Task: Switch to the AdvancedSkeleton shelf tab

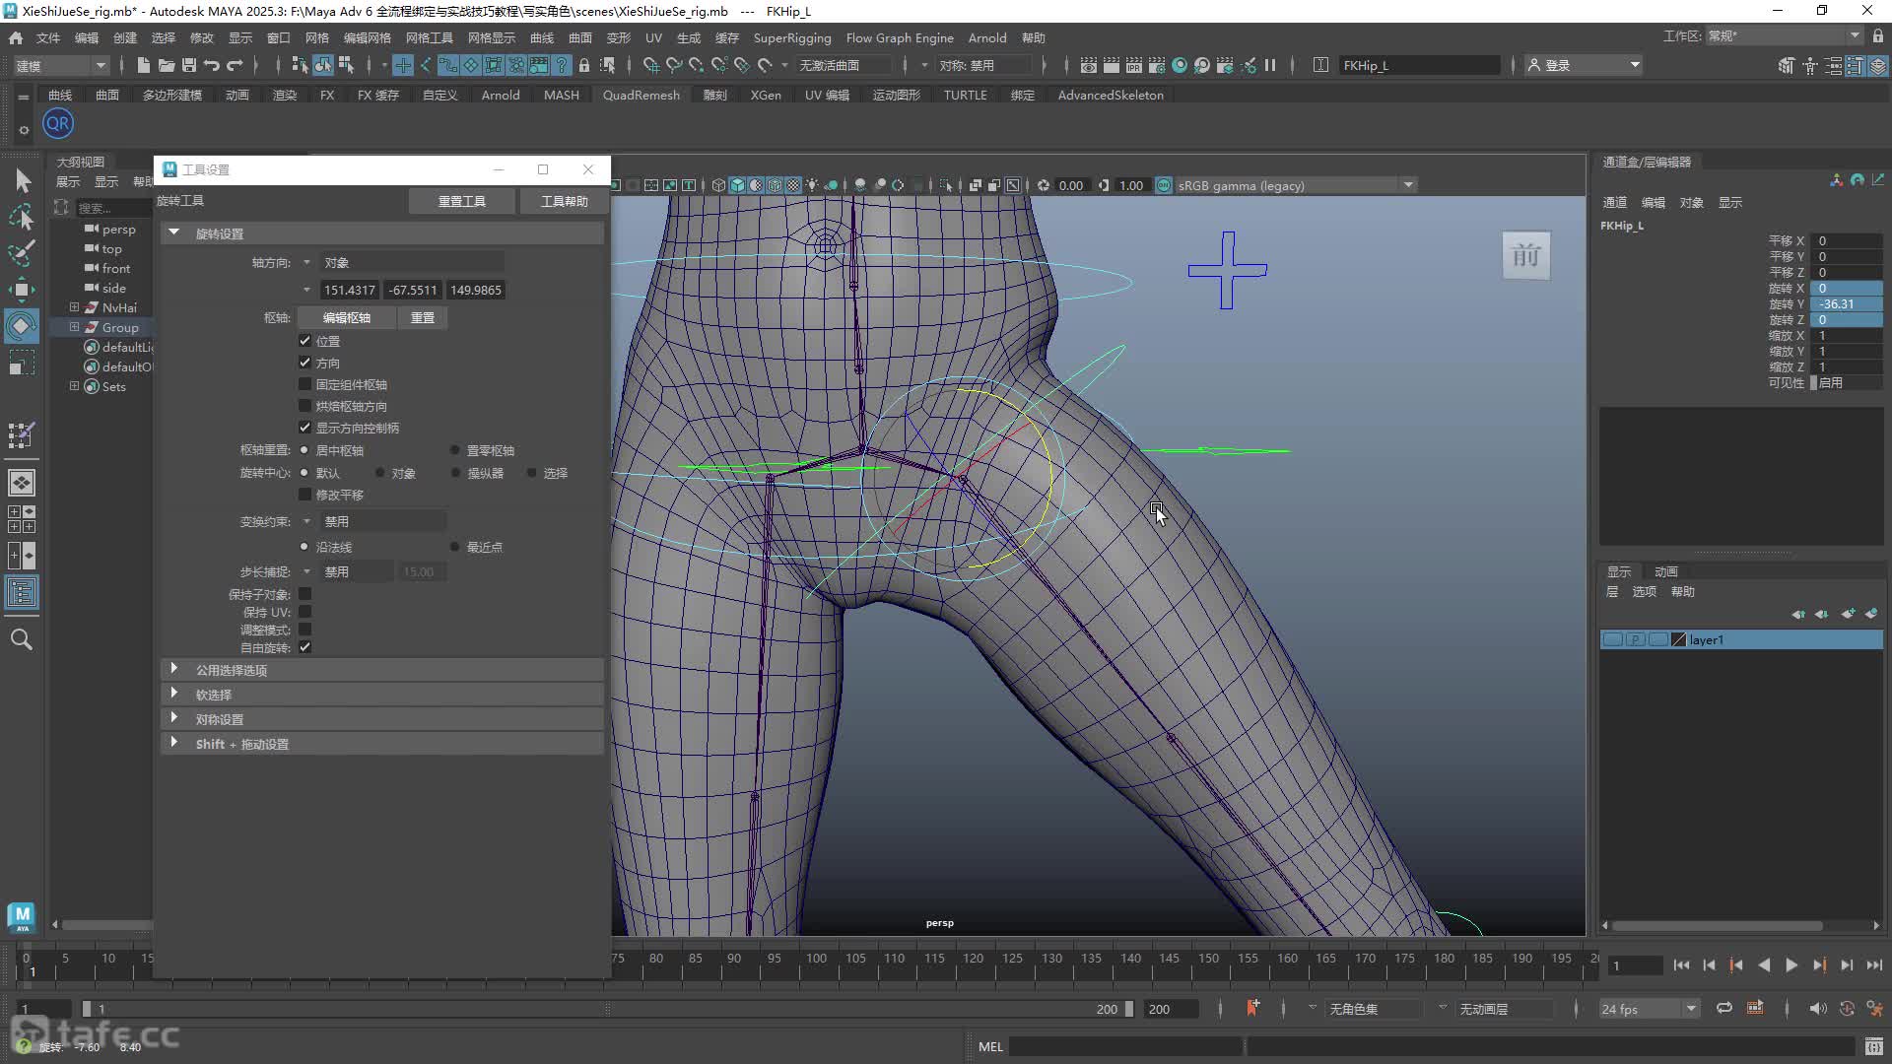Action: (1111, 95)
